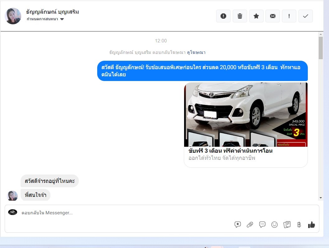Viewport: 329px width, 248px height.
Task: Delete conversation using the trash icon
Action: coord(240,16)
